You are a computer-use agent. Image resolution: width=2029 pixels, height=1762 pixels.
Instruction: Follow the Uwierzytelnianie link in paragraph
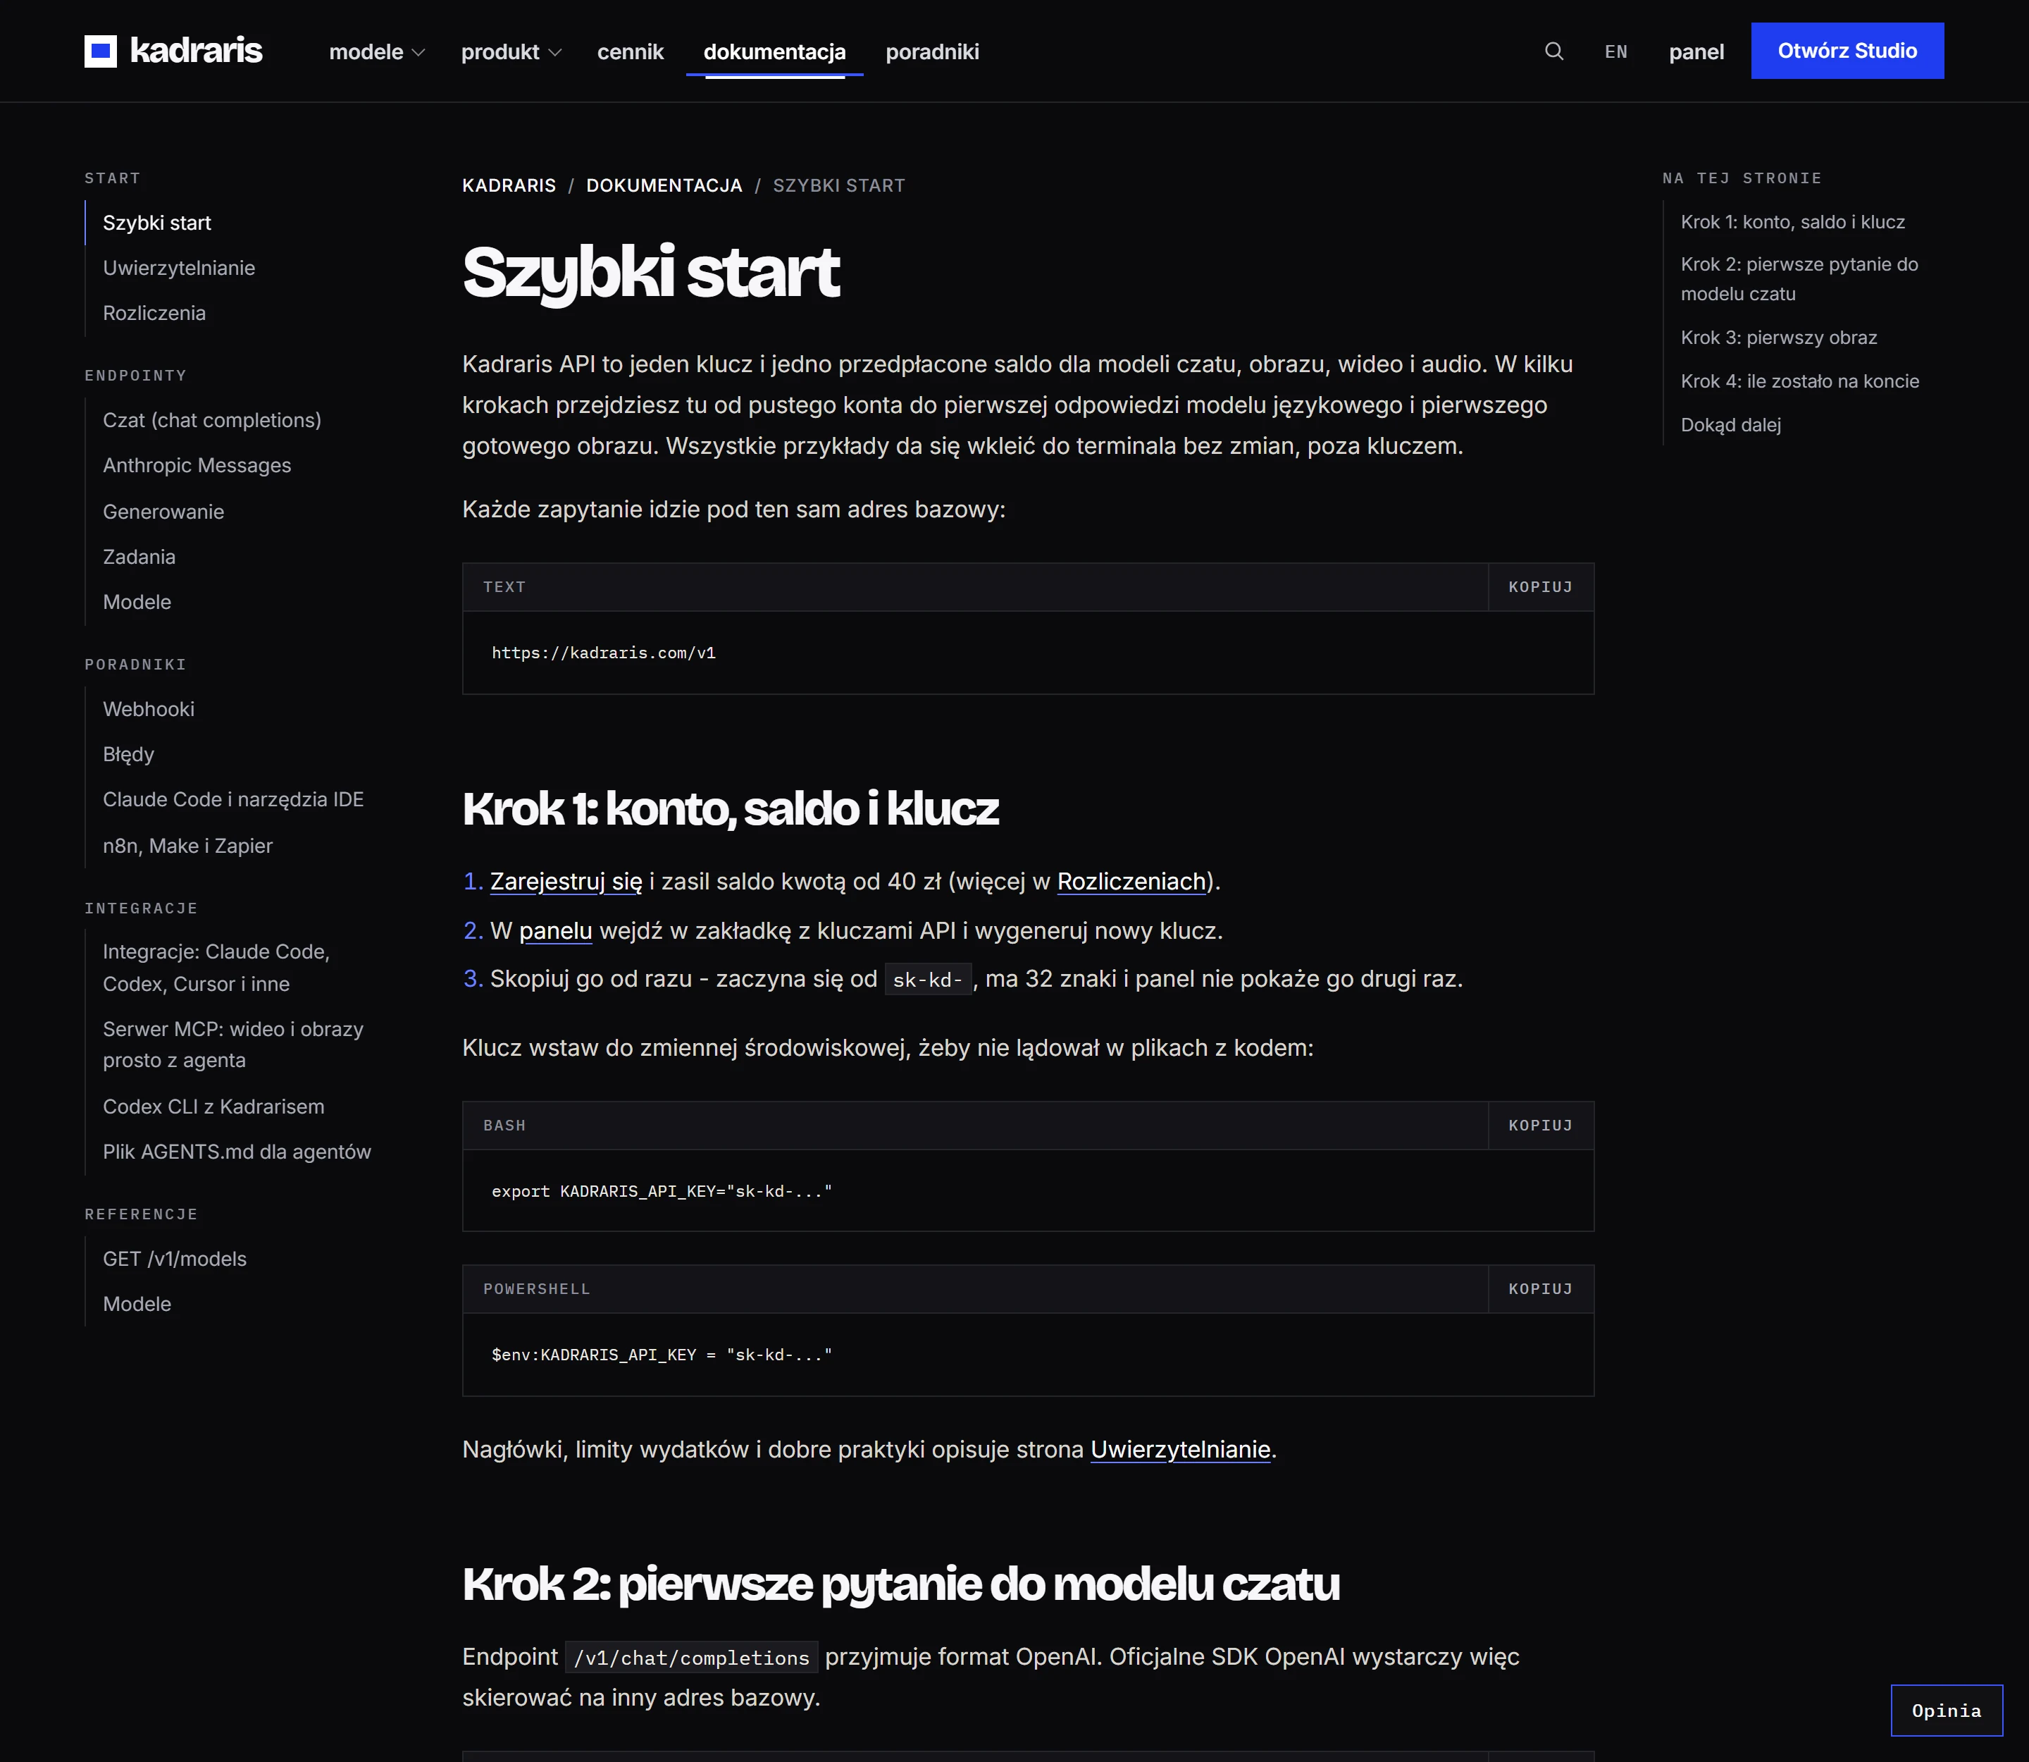pos(1181,1449)
